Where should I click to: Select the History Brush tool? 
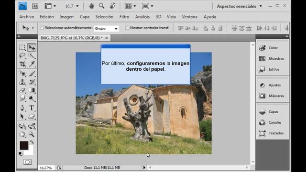[x=32, y=82]
